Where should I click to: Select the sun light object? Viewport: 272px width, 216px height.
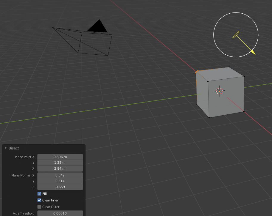[x=236, y=35]
